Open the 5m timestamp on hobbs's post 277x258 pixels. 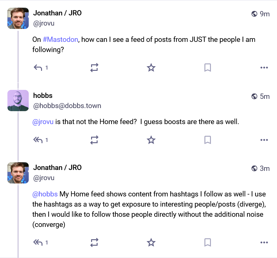pos(265,96)
